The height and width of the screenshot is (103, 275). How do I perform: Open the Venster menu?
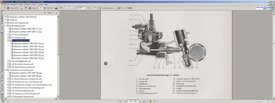(41, 4)
